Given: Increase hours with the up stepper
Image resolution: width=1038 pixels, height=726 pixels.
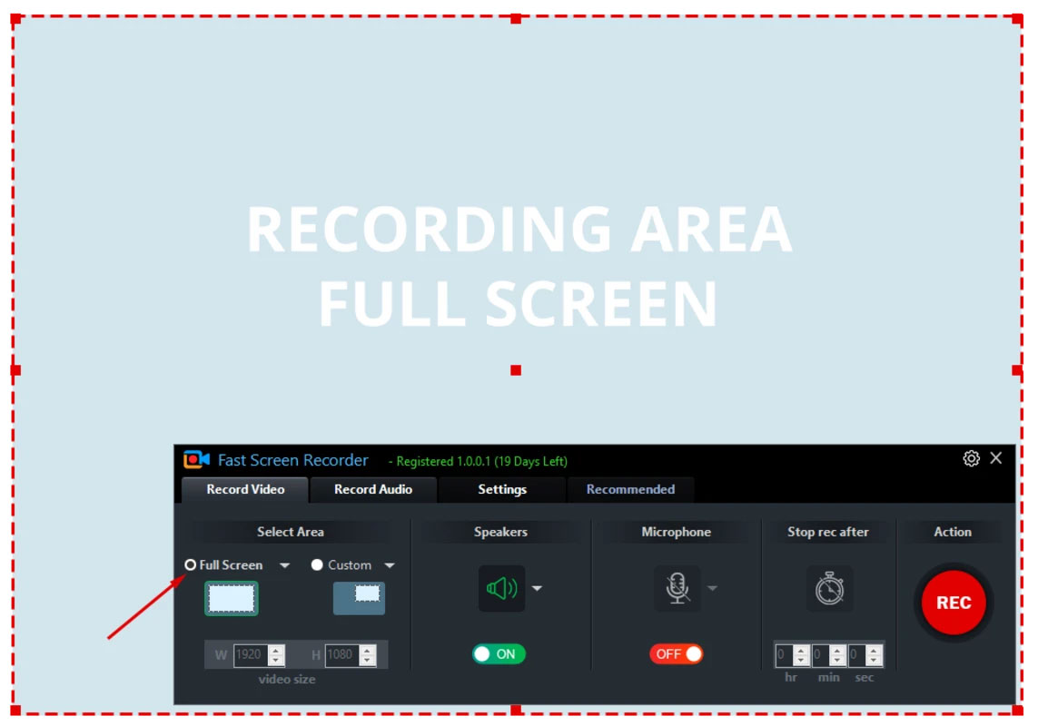Looking at the screenshot, I should [x=801, y=650].
